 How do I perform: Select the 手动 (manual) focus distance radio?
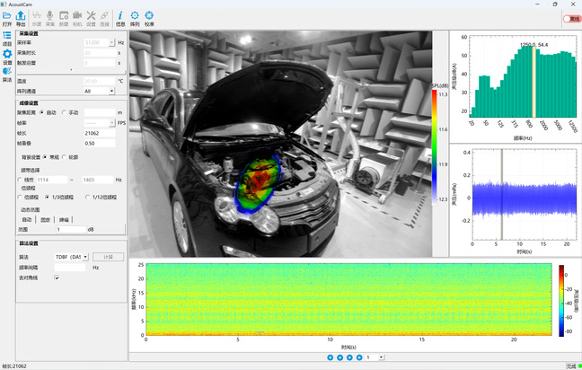point(64,112)
